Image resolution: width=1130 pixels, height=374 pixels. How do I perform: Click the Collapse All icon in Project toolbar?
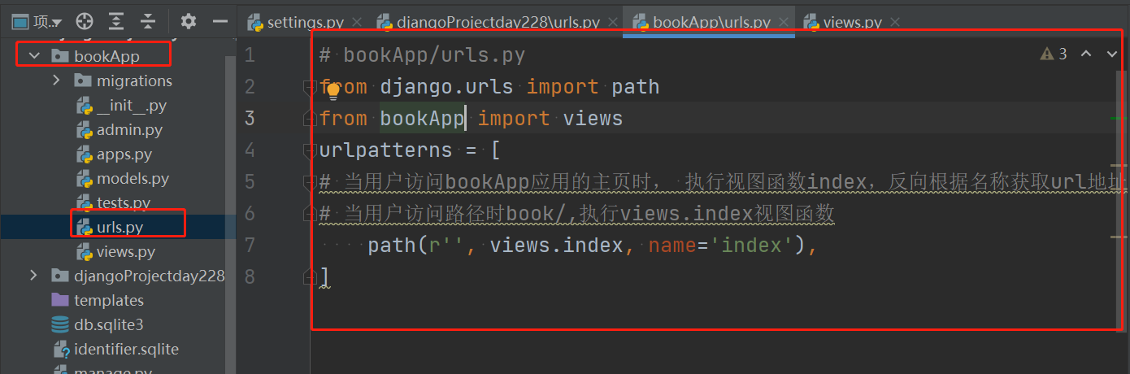147,21
